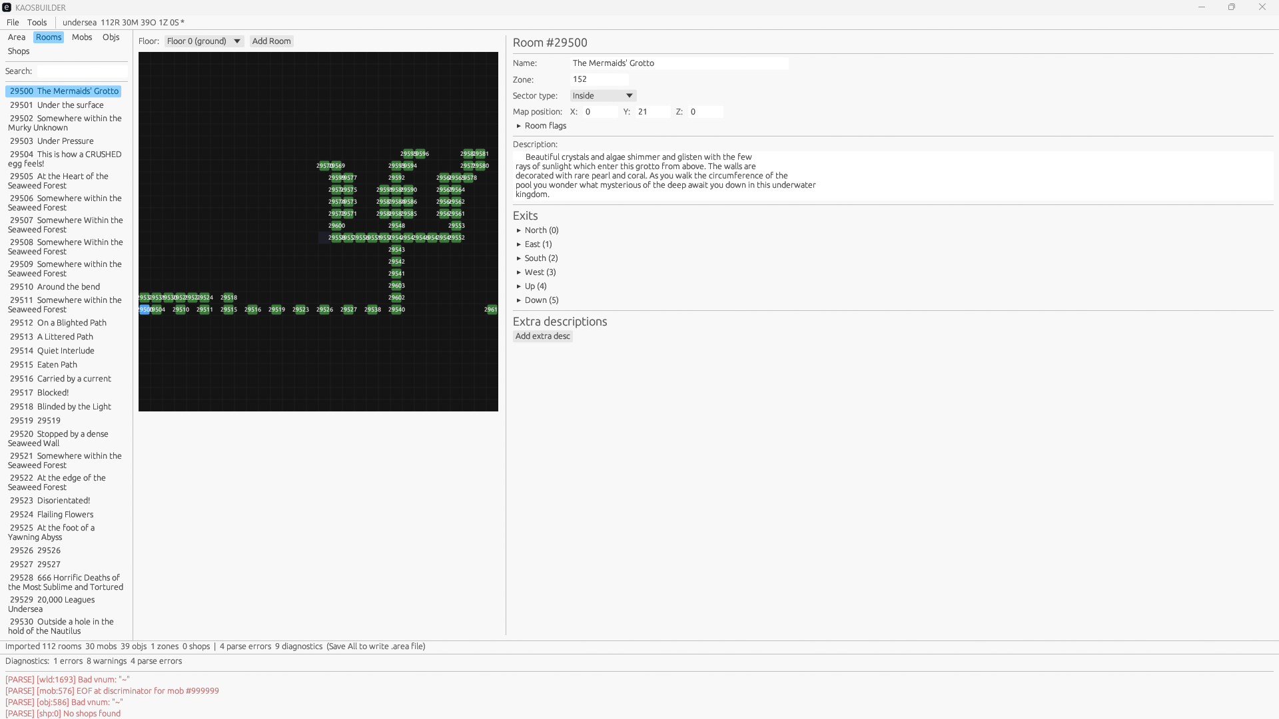Click map node 29603

point(396,286)
